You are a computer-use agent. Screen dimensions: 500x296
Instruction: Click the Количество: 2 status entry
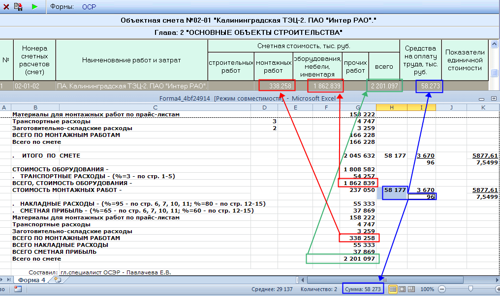coord(319,289)
